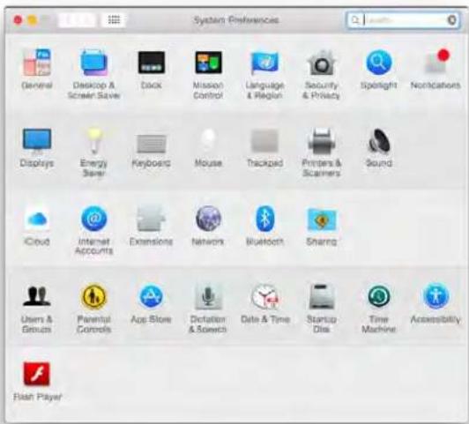Open App Store preferences

(x=152, y=296)
